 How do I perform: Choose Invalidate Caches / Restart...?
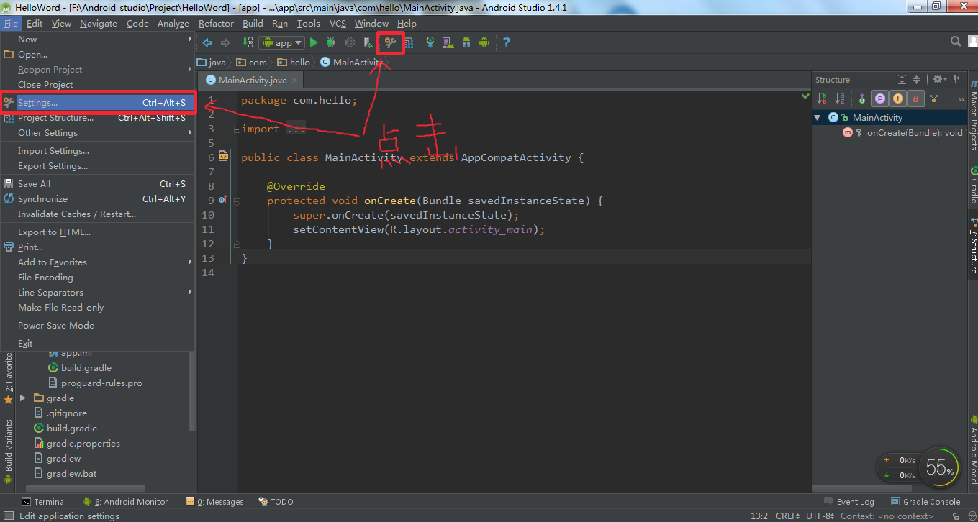[x=98, y=214]
